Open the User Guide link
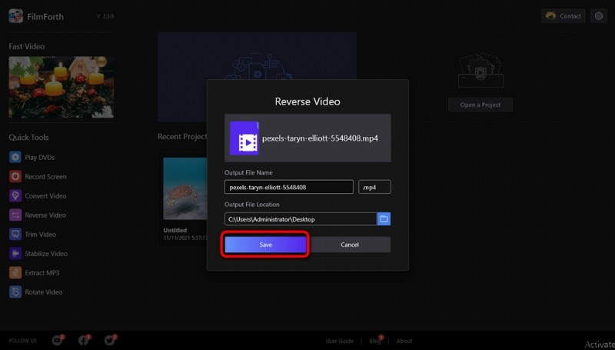Screen dimensions: 615x350 click(339, 341)
